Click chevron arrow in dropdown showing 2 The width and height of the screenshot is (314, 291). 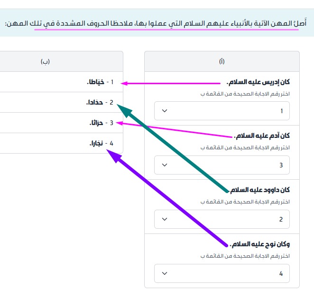point(165,219)
